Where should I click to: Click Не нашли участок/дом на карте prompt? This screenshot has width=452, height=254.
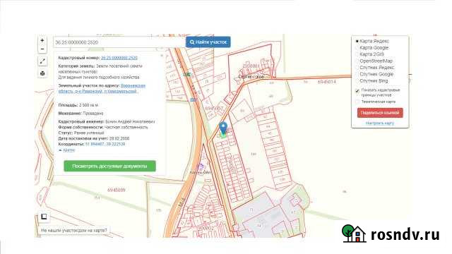(73, 231)
